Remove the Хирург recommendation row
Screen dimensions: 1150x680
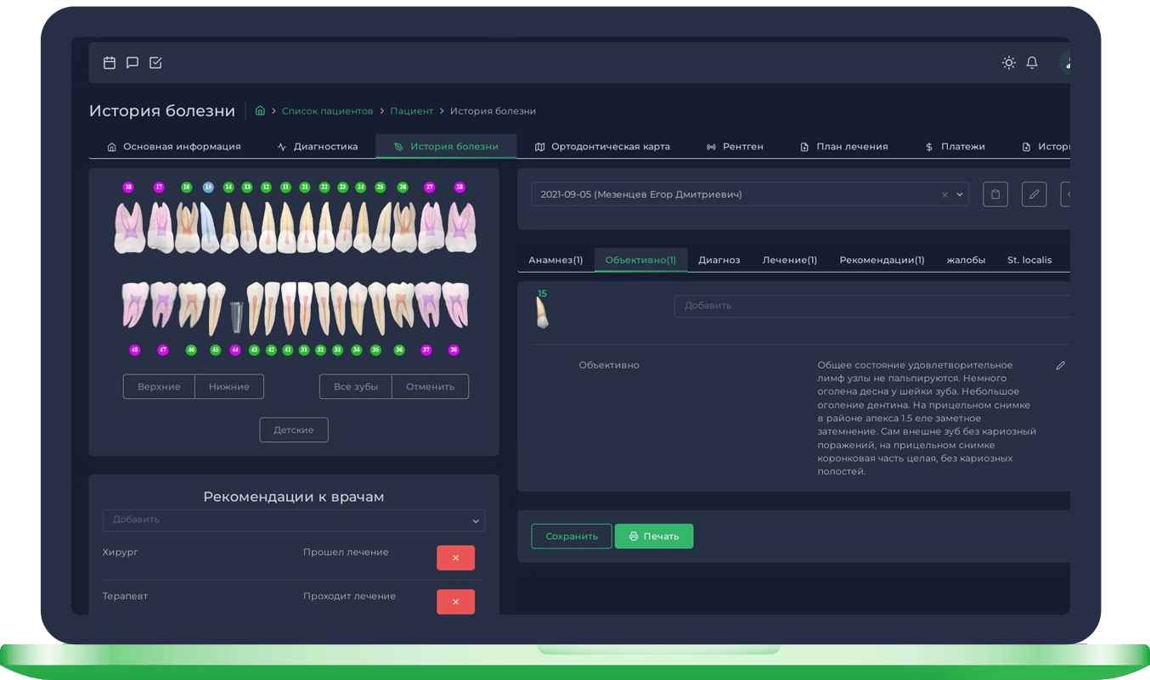point(455,558)
